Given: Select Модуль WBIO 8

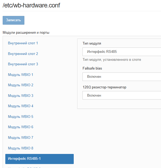Looking at the screenshot, I should (21, 148).
